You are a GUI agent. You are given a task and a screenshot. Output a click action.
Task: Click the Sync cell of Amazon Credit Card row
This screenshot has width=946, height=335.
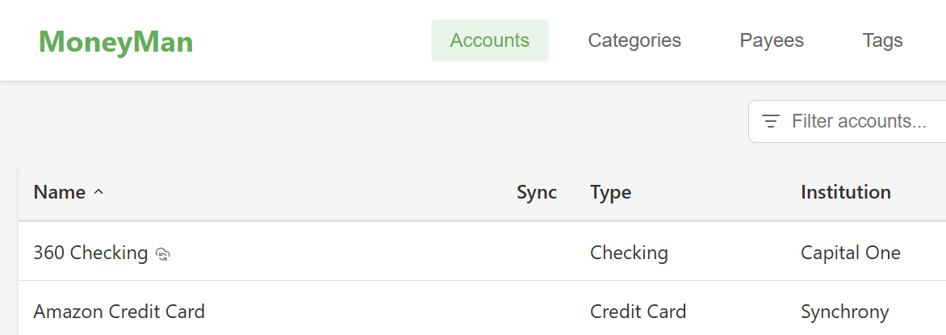(537, 311)
